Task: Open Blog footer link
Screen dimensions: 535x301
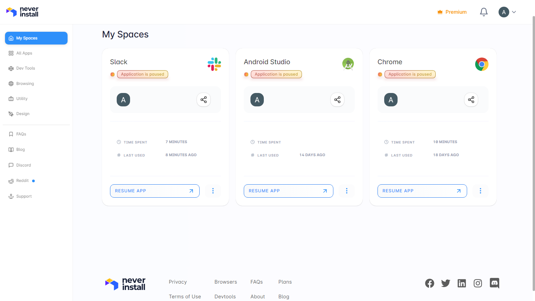Action: (284, 297)
